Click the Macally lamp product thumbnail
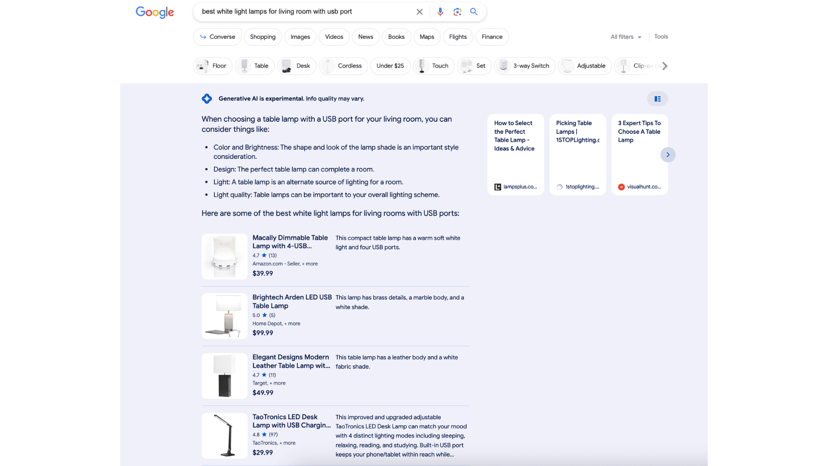 coord(224,256)
